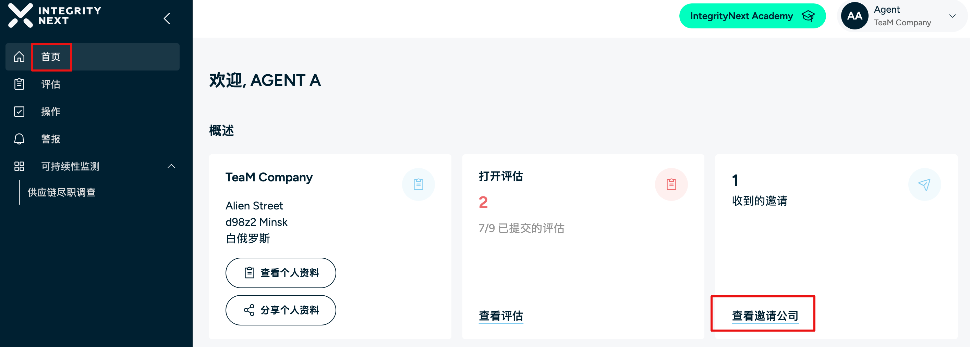Viewport: 970px width, 347px height.
Task: Open 供应链尽职调查 submenu item
Action: pos(61,192)
